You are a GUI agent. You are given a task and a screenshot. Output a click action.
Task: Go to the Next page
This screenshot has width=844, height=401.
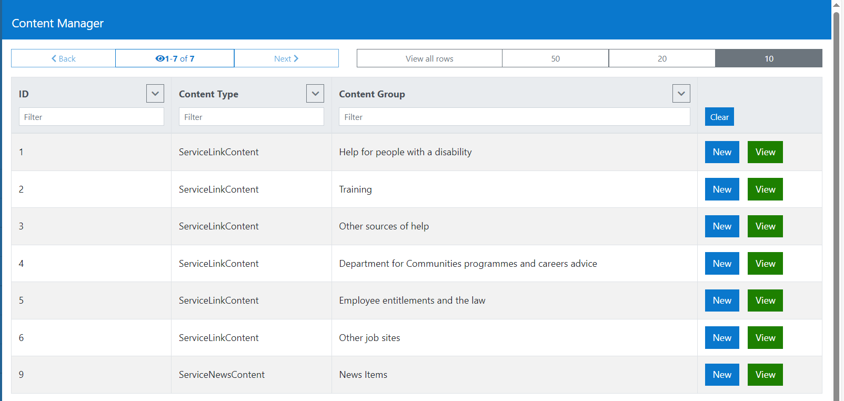pos(286,58)
